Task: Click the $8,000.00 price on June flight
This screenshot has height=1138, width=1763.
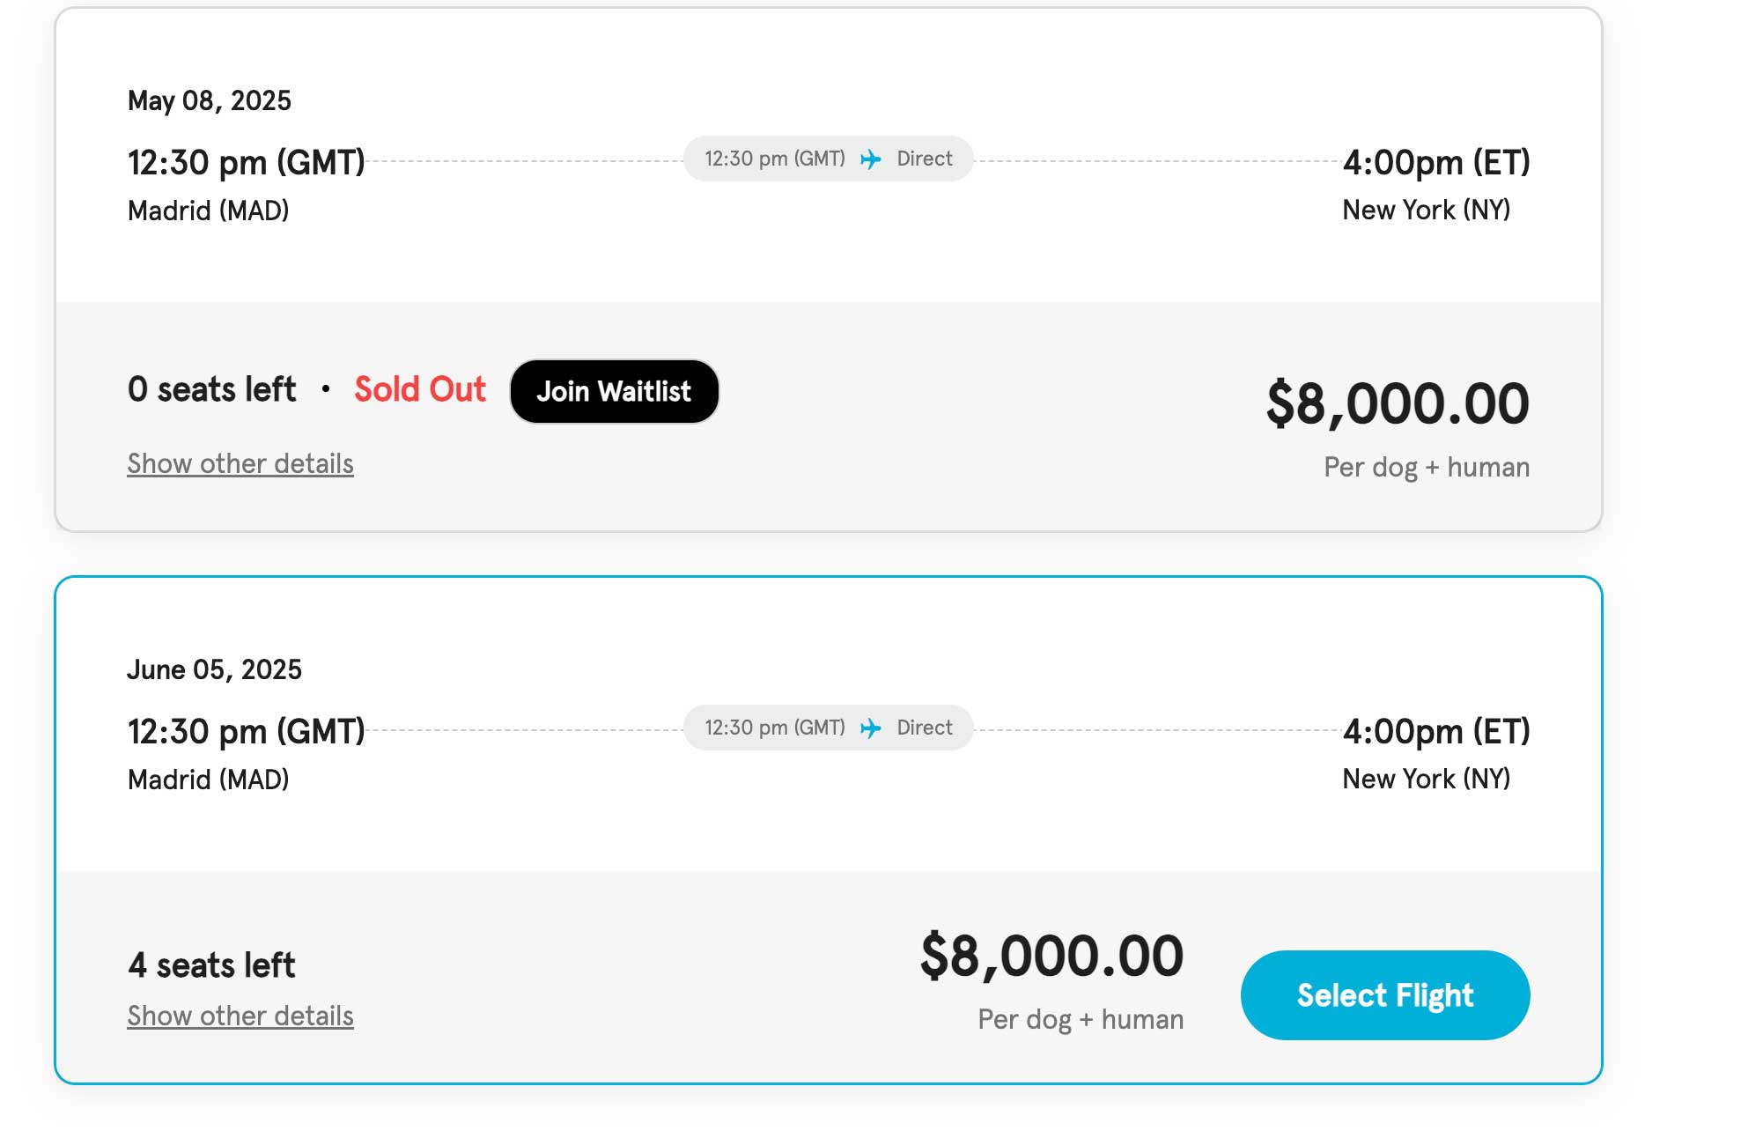Action: [x=1051, y=956]
